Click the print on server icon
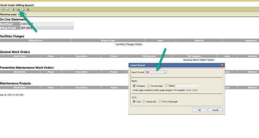 pos(28,10)
